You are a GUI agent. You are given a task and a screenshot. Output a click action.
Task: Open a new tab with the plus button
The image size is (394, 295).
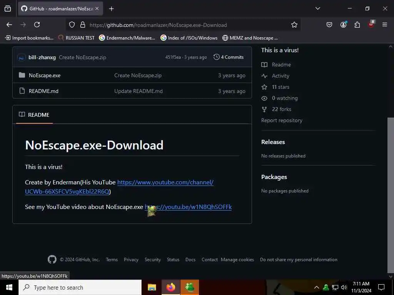point(111,9)
